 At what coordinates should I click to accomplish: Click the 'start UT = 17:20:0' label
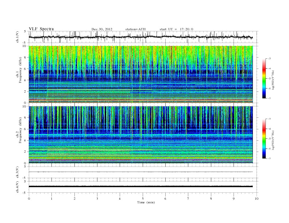(x=176, y=29)
